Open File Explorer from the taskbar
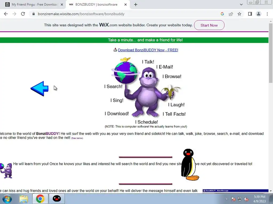The width and height of the screenshot is (273, 204). [24, 199]
